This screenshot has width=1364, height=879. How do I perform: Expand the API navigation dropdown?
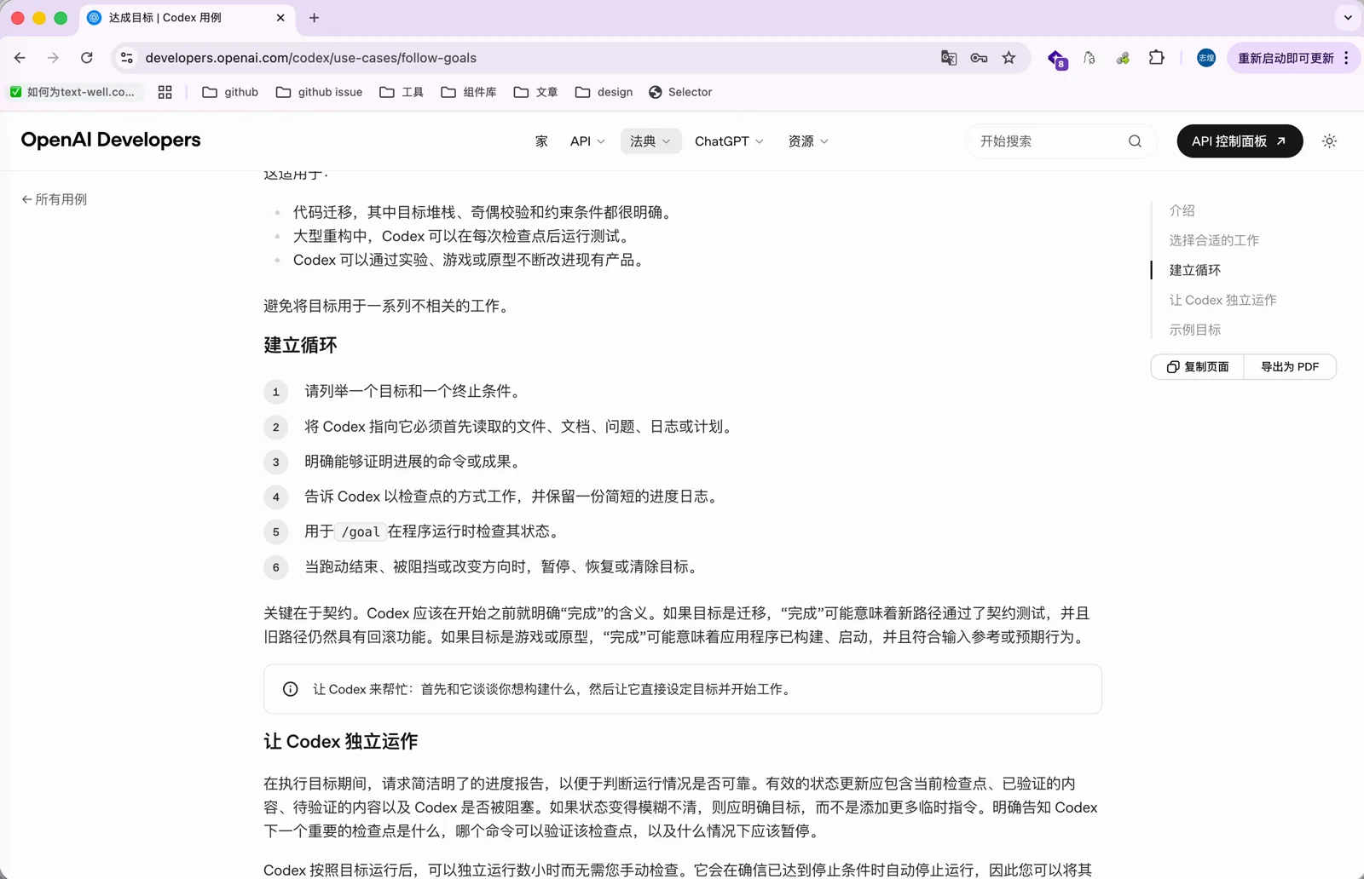pyautogui.click(x=587, y=141)
